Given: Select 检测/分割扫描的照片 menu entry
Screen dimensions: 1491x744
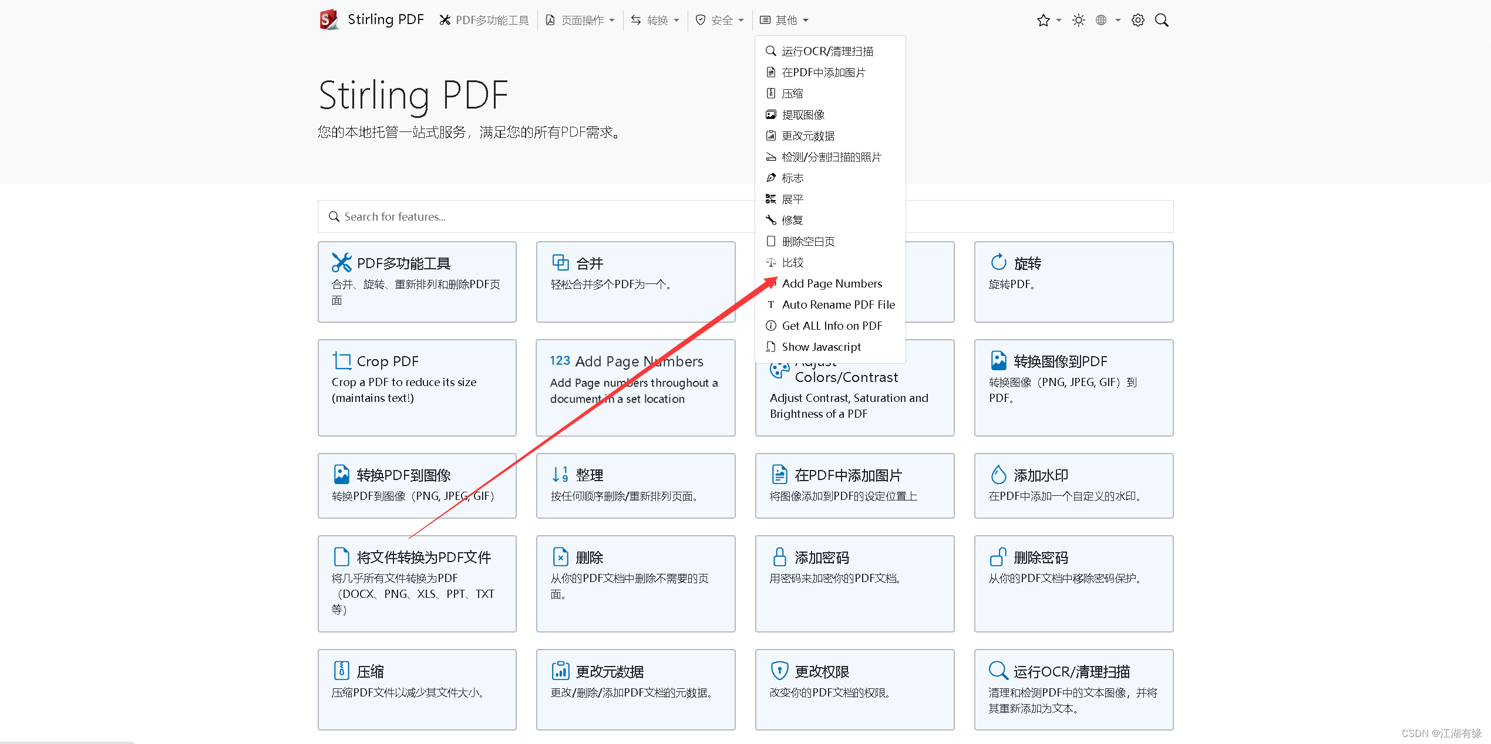Looking at the screenshot, I should tap(830, 157).
